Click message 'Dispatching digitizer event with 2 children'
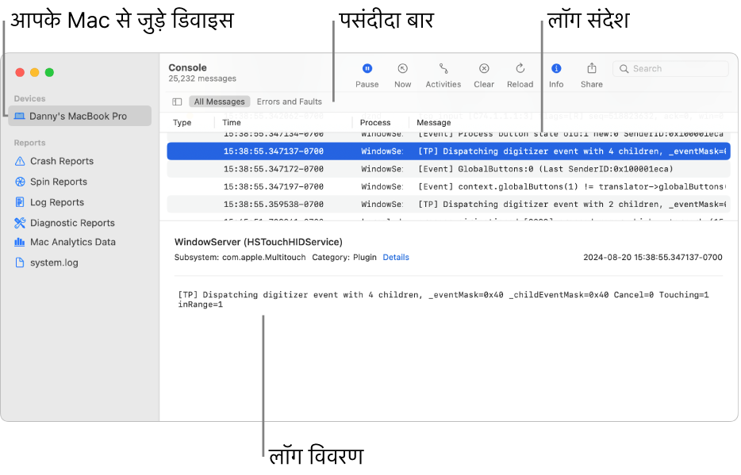 point(572,205)
